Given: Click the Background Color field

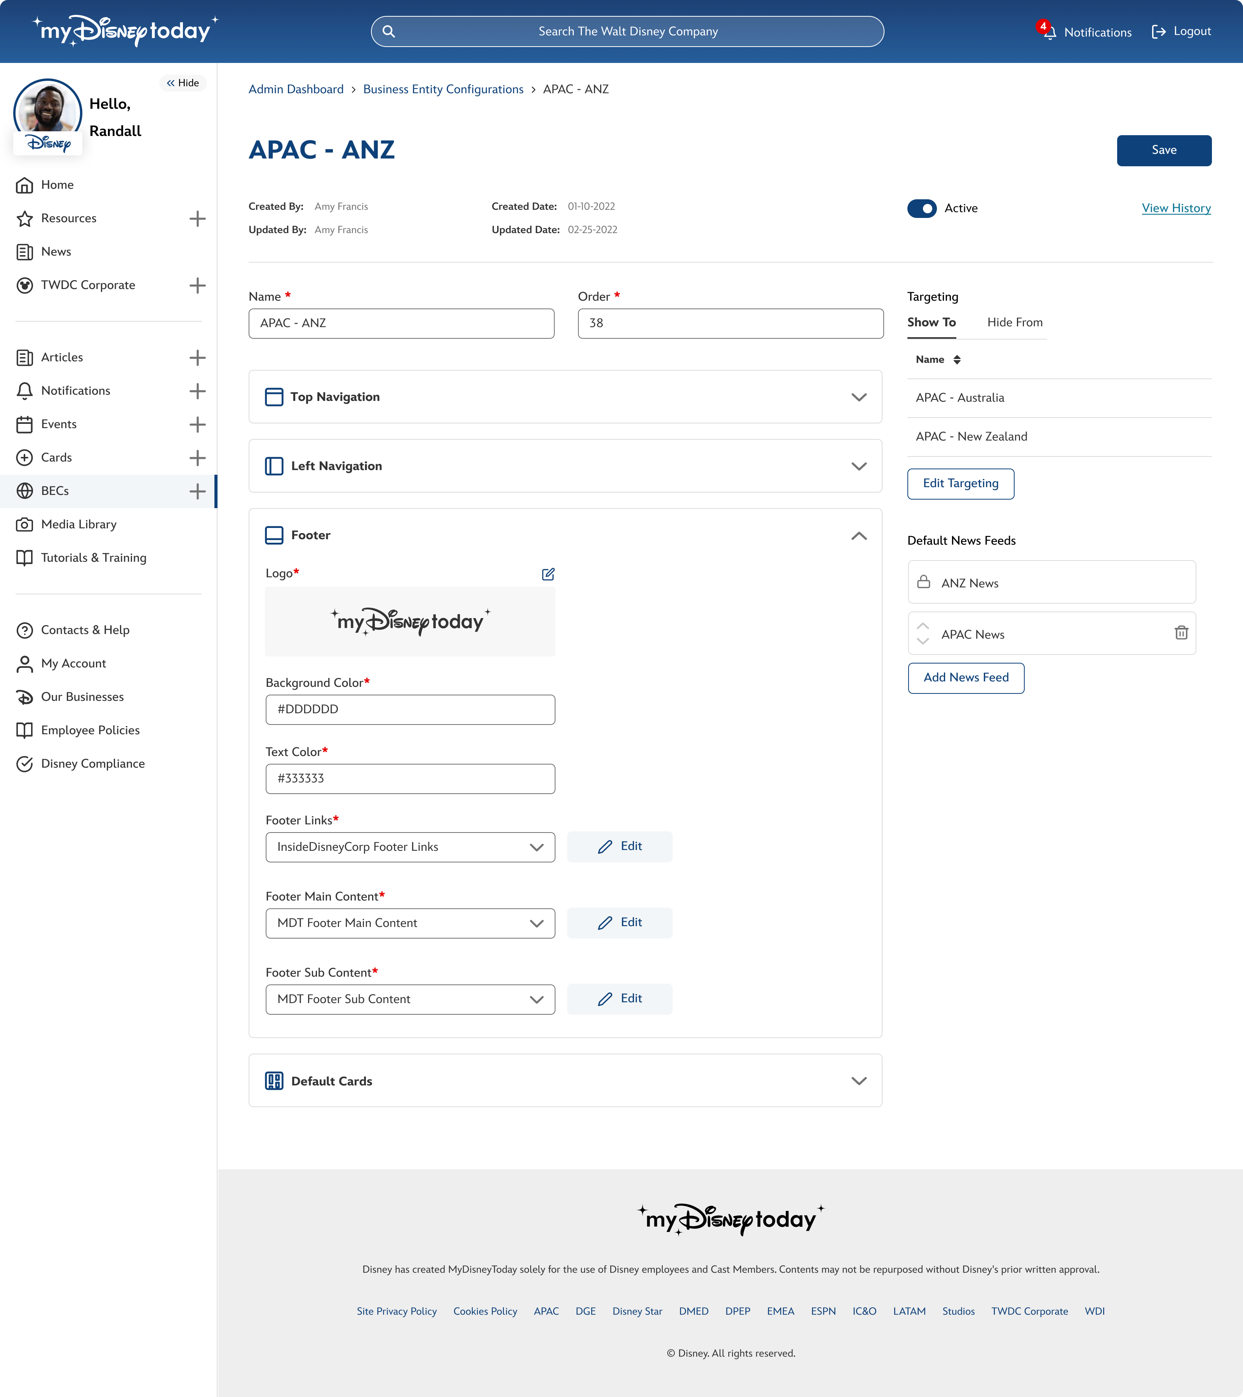Looking at the screenshot, I should point(410,709).
